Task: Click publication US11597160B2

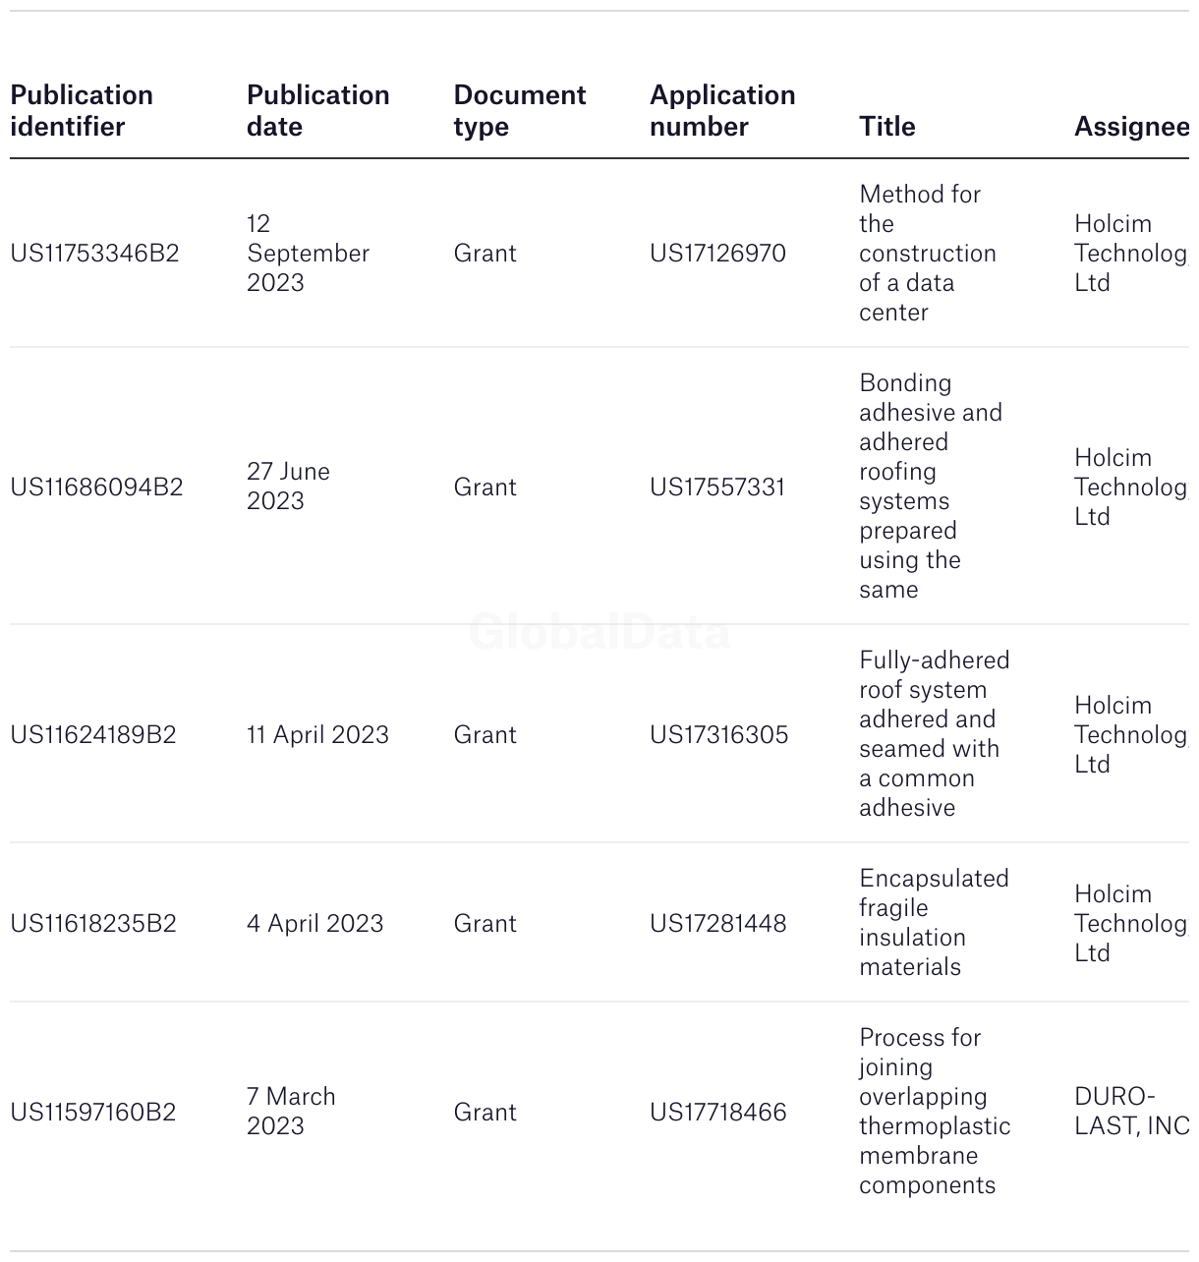Action: [x=93, y=1113]
